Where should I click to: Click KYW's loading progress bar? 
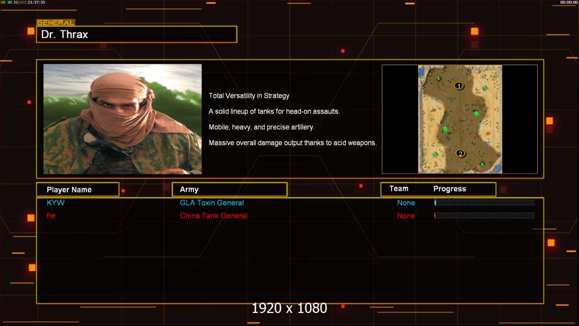484,202
